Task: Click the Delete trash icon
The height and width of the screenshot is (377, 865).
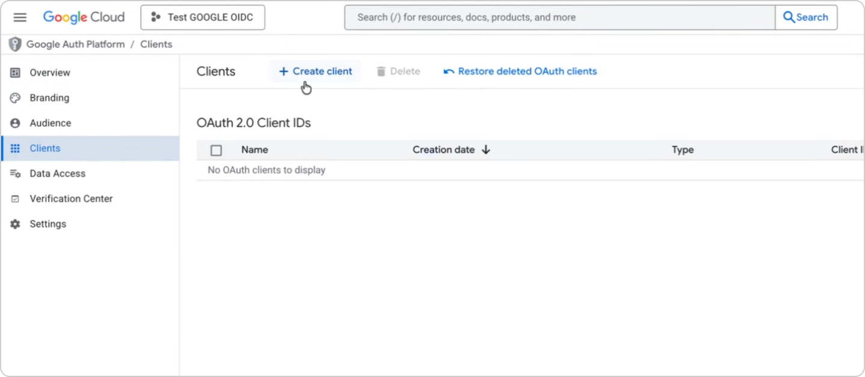Action: 380,71
